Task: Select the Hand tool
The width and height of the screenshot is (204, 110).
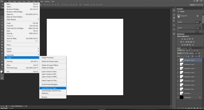Action: tap(2, 64)
